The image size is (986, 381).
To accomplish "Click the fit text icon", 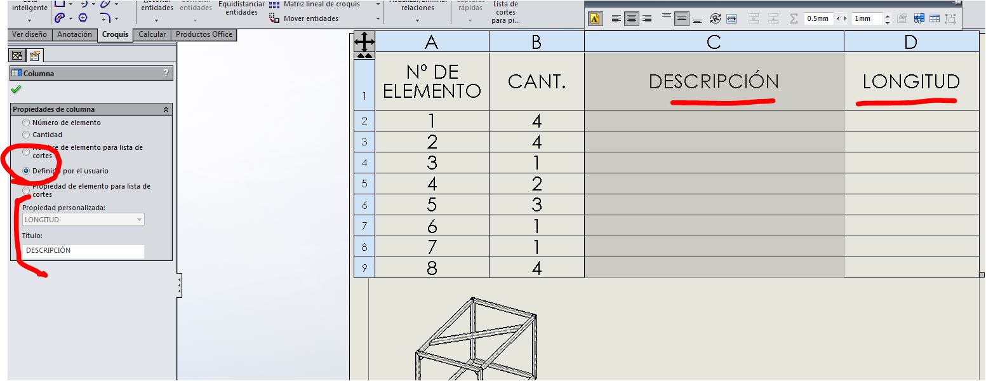I will (x=731, y=19).
